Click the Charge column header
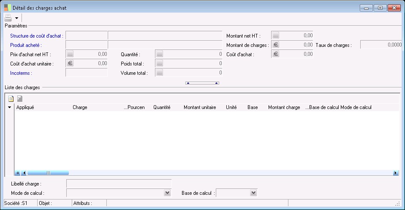The width and height of the screenshot is (405, 210). click(x=80, y=107)
